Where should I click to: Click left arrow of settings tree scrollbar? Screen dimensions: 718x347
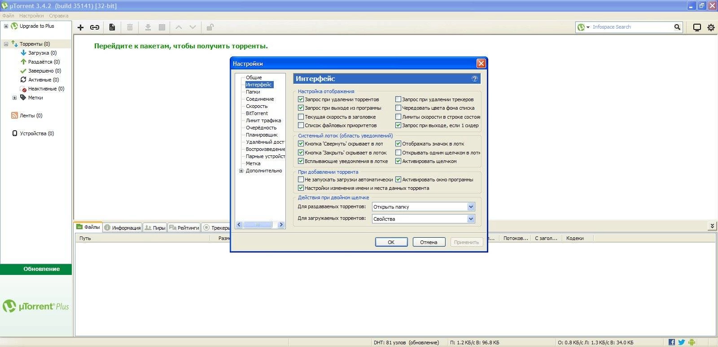[239, 225]
